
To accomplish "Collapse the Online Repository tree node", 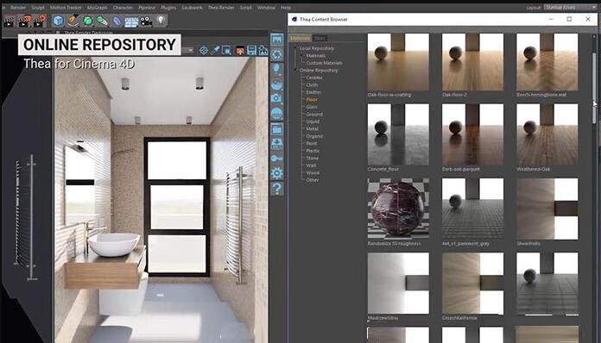I will coord(295,71).
